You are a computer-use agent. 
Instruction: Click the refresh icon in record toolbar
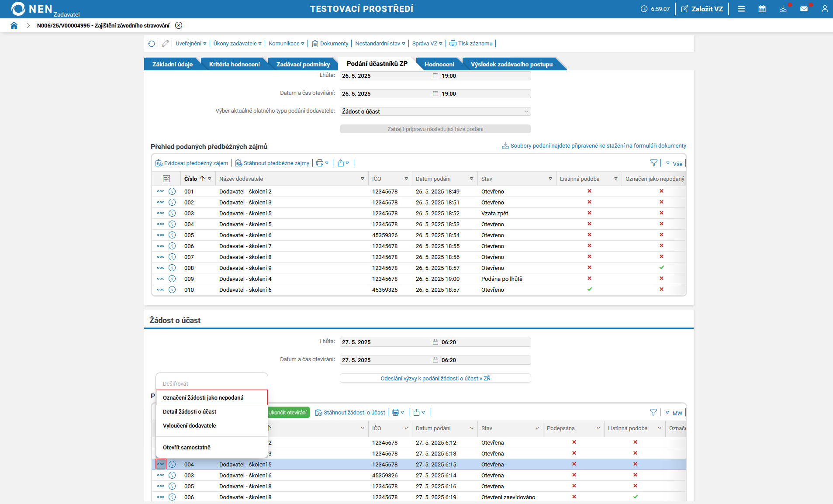(x=151, y=44)
